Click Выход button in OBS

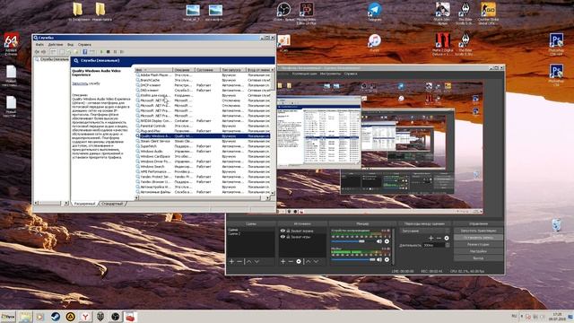(x=478, y=258)
